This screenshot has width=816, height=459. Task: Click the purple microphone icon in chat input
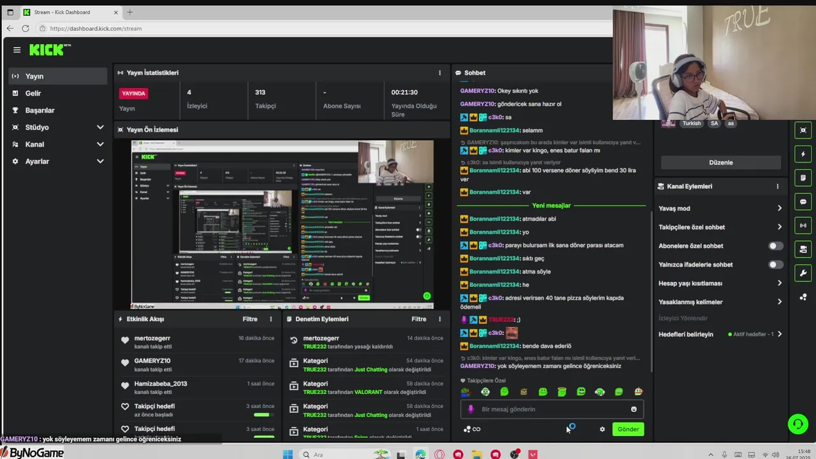tap(471, 409)
